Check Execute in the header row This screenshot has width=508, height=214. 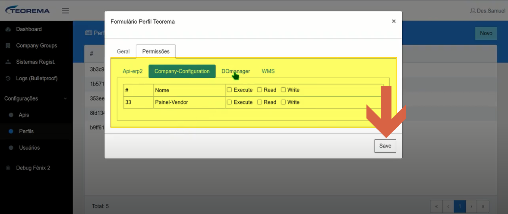(x=229, y=90)
